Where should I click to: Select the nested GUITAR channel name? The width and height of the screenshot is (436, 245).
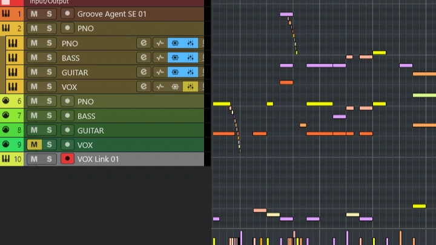tap(75, 73)
